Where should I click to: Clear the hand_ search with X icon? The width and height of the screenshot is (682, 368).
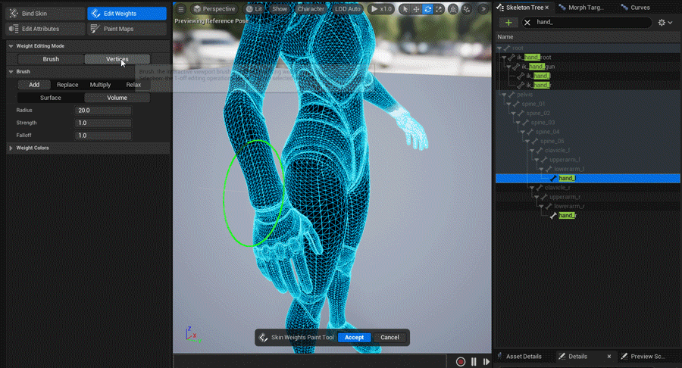pyautogui.click(x=527, y=22)
